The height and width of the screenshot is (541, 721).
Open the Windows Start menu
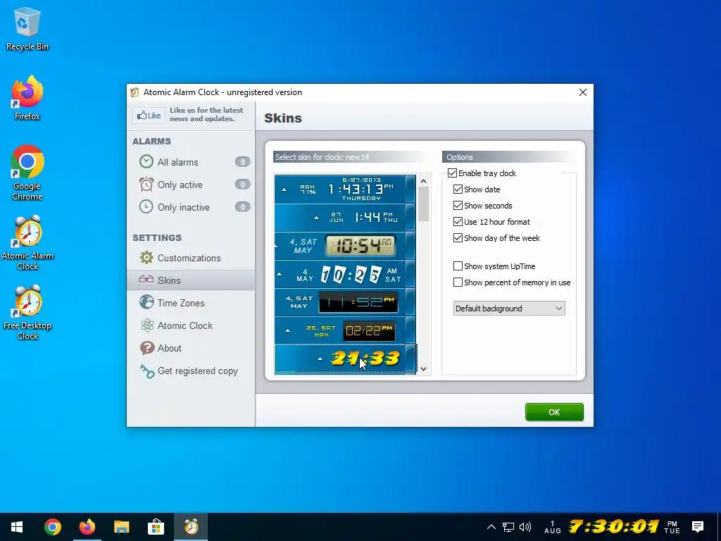pos(17,527)
